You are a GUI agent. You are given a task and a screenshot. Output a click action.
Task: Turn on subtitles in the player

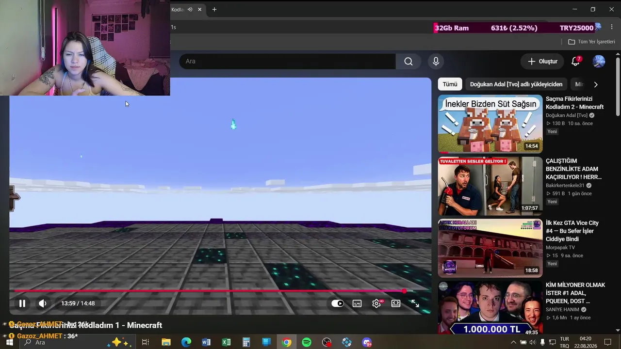pyautogui.click(x=357, y=303)
